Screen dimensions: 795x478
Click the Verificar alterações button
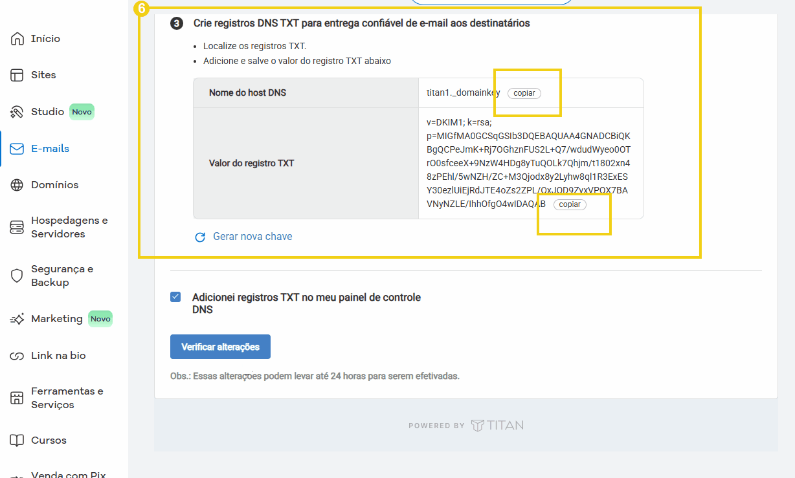click(220, 347)
